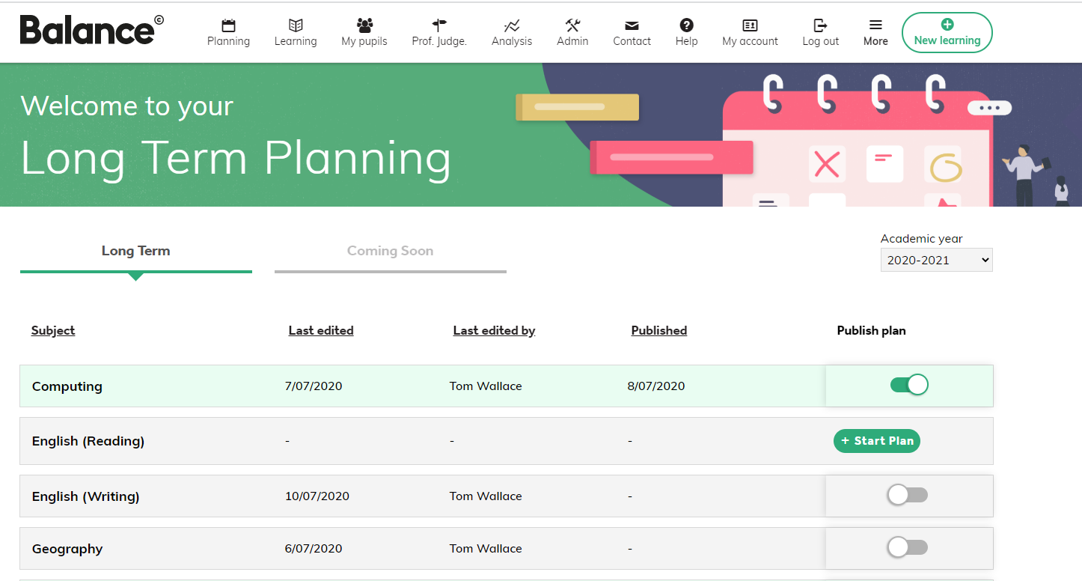The width and height of the screenshot is (1082, 581).
Task: Open the My pupils group icon
Action: 364,25
